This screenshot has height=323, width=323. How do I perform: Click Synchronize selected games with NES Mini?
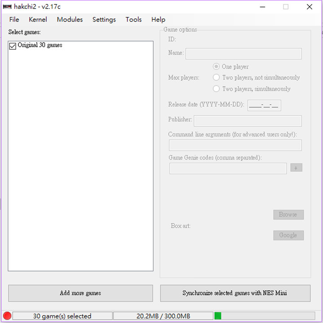pyautogui.click(x=235, y=293)
